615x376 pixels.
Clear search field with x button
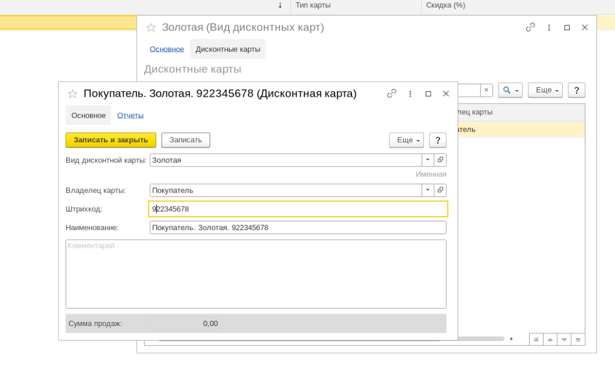(486, 90)
